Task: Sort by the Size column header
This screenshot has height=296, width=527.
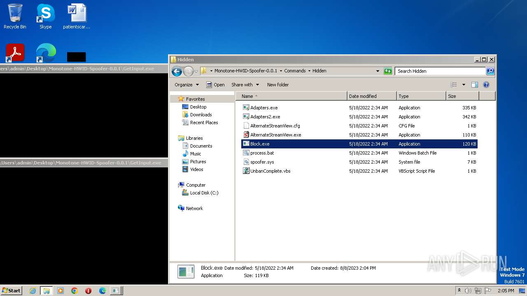Action: click(x=462, y=96)
